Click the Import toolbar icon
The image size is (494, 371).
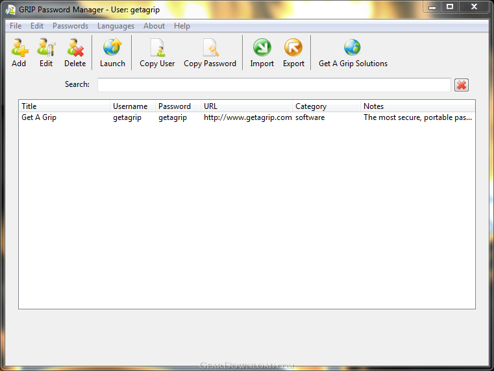click(x=262, y=47)
